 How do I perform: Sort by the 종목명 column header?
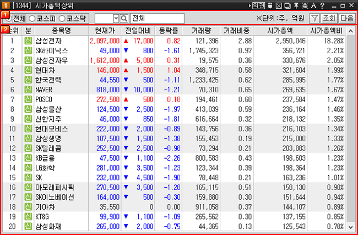[x=61, y=31]
